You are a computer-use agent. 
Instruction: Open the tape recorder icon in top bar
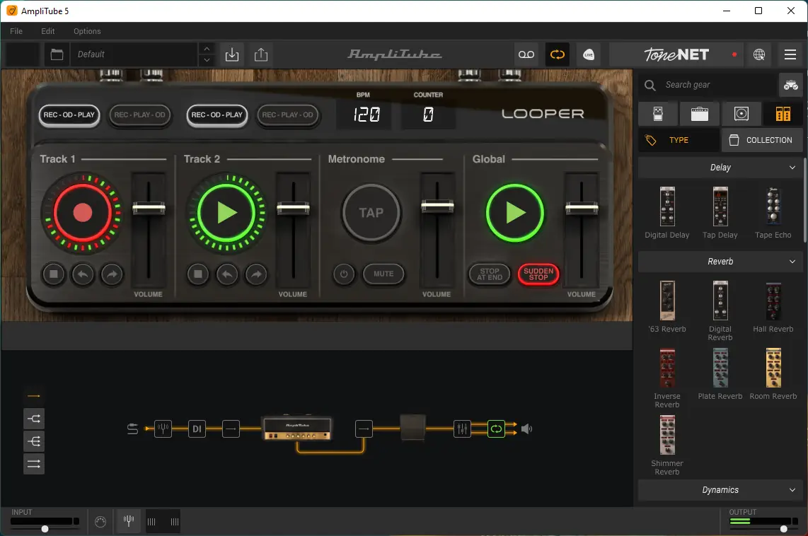pos(526,54)
